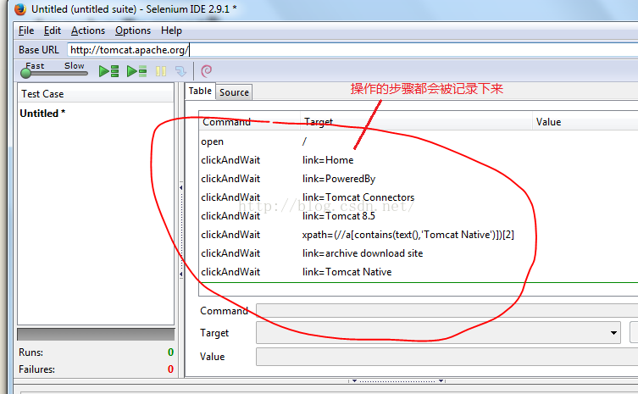The width and height of the screenshot is (638, 394).
Task: Click the Firefox icon in the title bar
Action: point(20,9)
